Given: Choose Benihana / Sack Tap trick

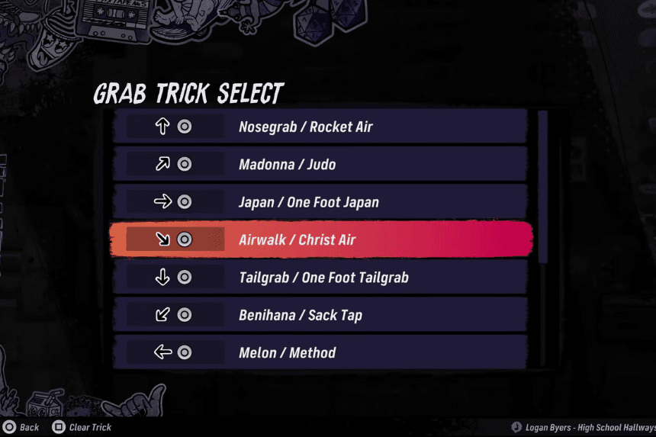Looking at the screenshot, I should click(x=300, y=315).
